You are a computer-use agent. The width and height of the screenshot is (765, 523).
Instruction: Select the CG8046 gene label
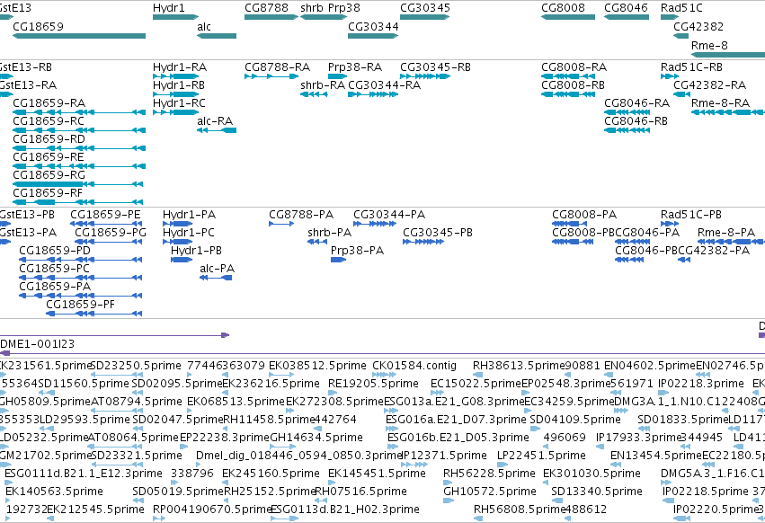point(626,8)
